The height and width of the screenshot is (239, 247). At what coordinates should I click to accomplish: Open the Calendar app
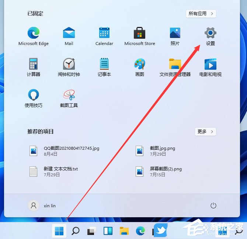pos(104,36)
